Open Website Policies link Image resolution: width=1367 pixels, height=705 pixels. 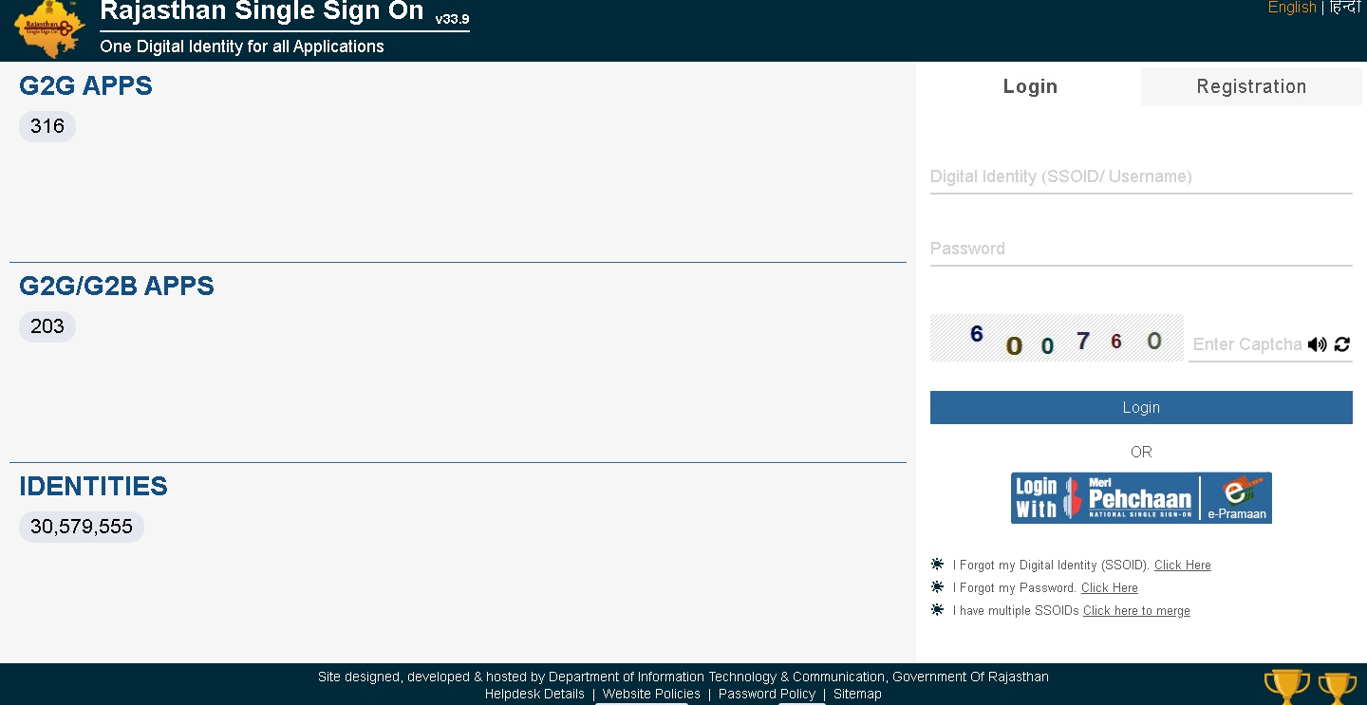click(651, 694)
